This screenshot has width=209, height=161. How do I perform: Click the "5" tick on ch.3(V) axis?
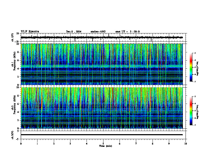(x=18, y=131)
